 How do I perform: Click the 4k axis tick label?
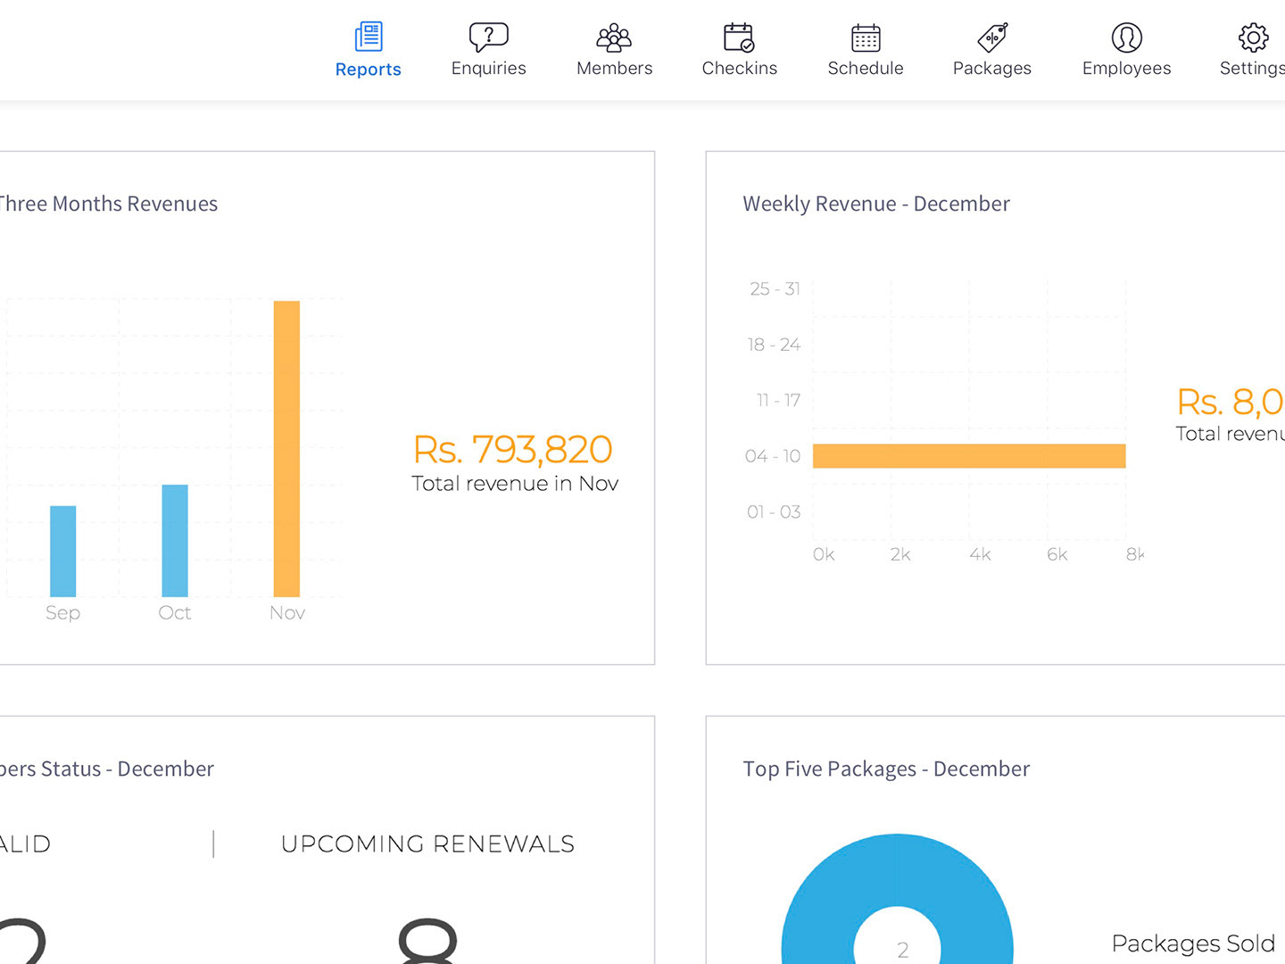pyautogui.click(x=980, y=554)
